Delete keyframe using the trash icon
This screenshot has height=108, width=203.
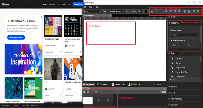(108, 100)
